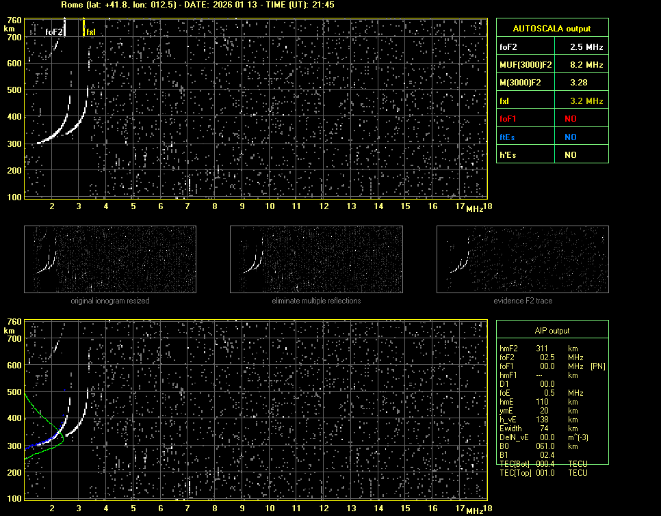Click the green electron density profile curve

click(41, 412)
